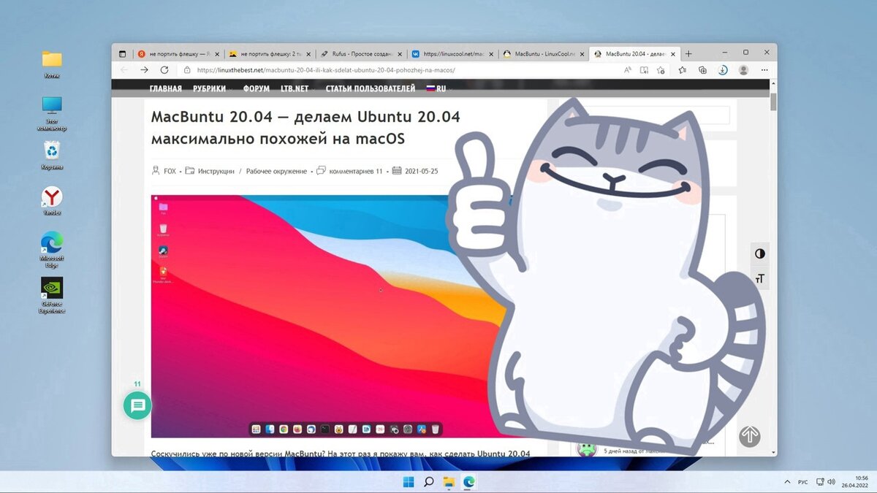This screenshot has height=493, width=877.
Task: Open the Recycle Bin on the desktop
Action: point(51,155)
